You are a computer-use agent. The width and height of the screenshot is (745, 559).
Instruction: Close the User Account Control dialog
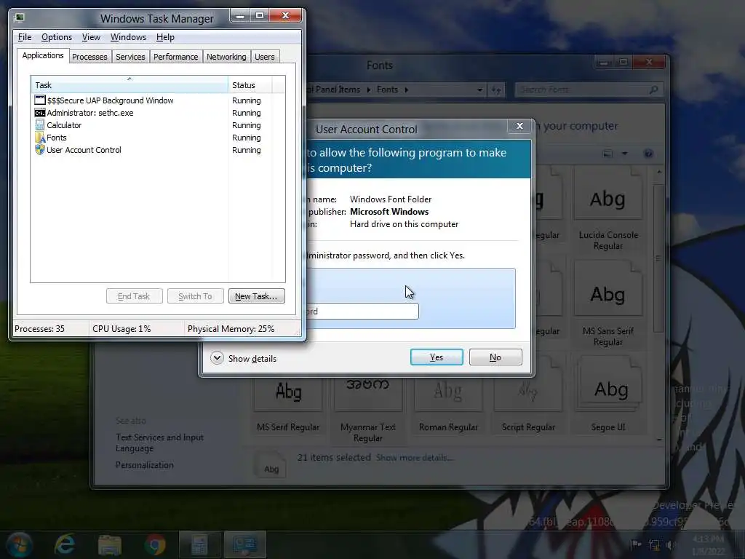pos(519,126)
